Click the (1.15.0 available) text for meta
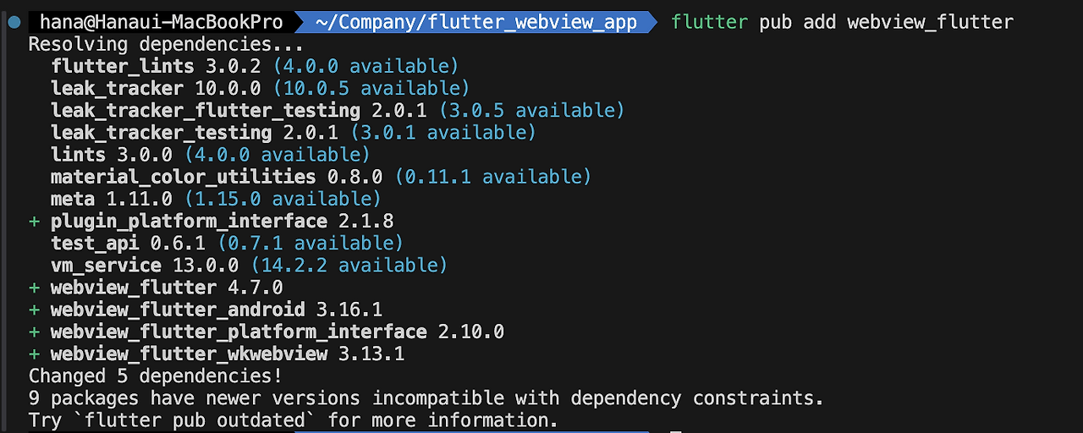This screenshot has width=1083, height=433. click(x=283, y=199)
